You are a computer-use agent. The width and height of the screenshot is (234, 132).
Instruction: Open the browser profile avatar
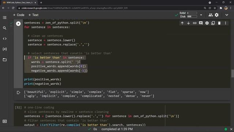click(x=226, y=8)
